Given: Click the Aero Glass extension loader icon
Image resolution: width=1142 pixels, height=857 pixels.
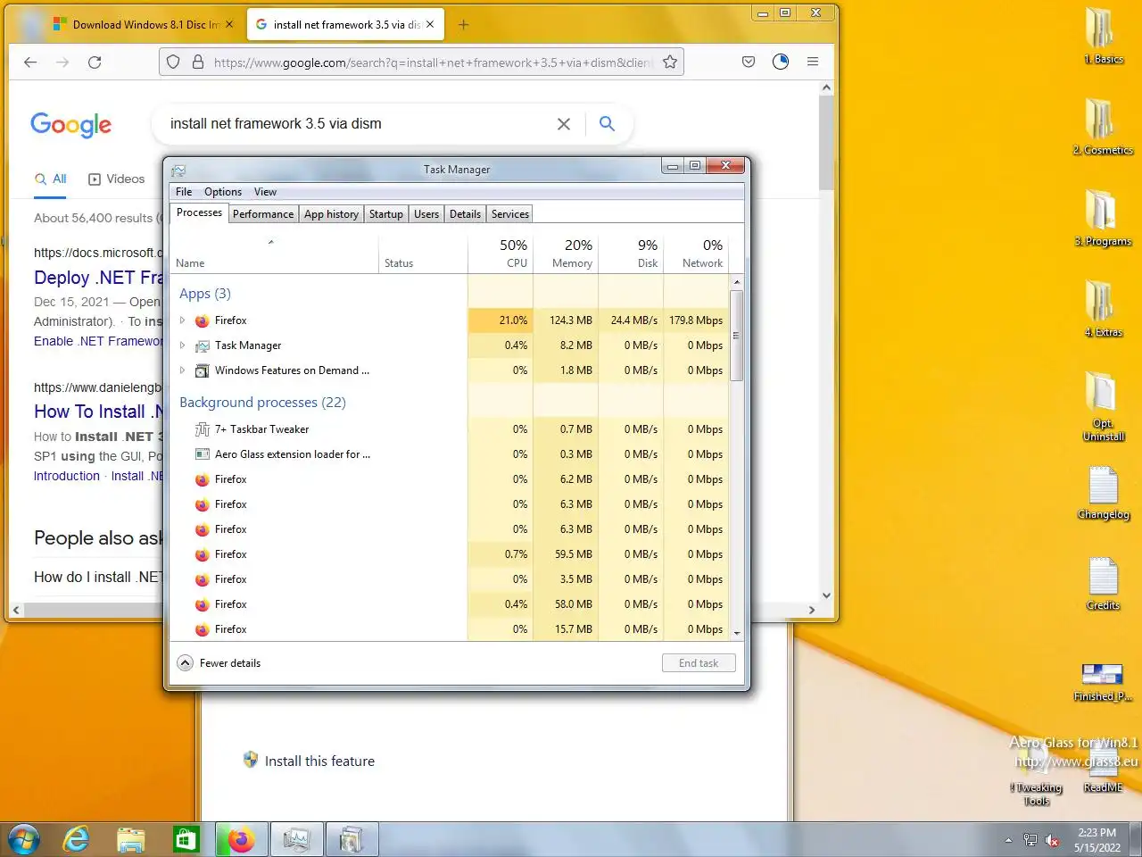Looking at the screenshot, I should pyautogui.click(x=203, y=454).
